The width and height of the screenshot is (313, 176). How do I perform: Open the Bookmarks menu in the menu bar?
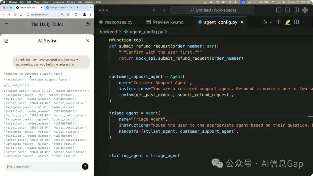point(58,2)
